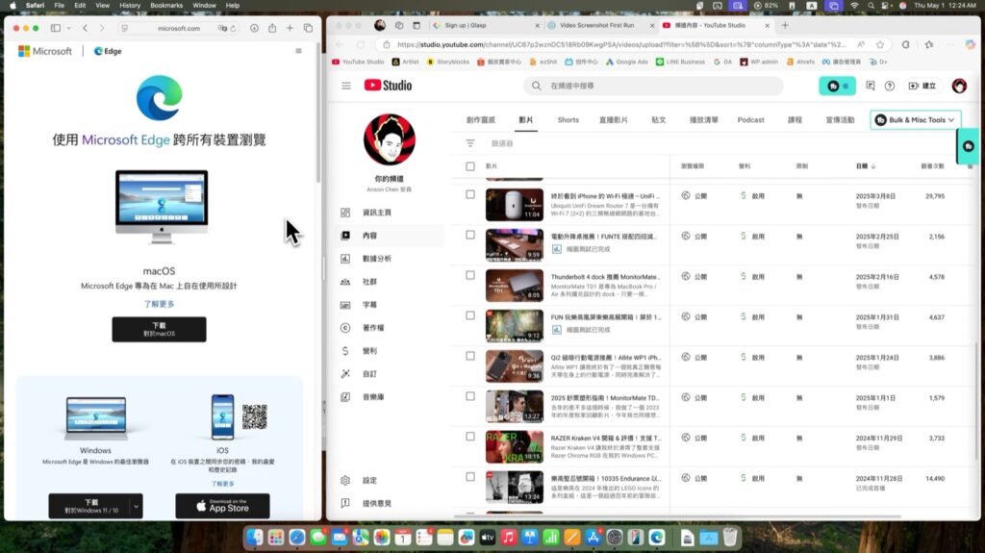
Task: Check the FUN LEGO video row checkbox
Action: pos(469,315)
